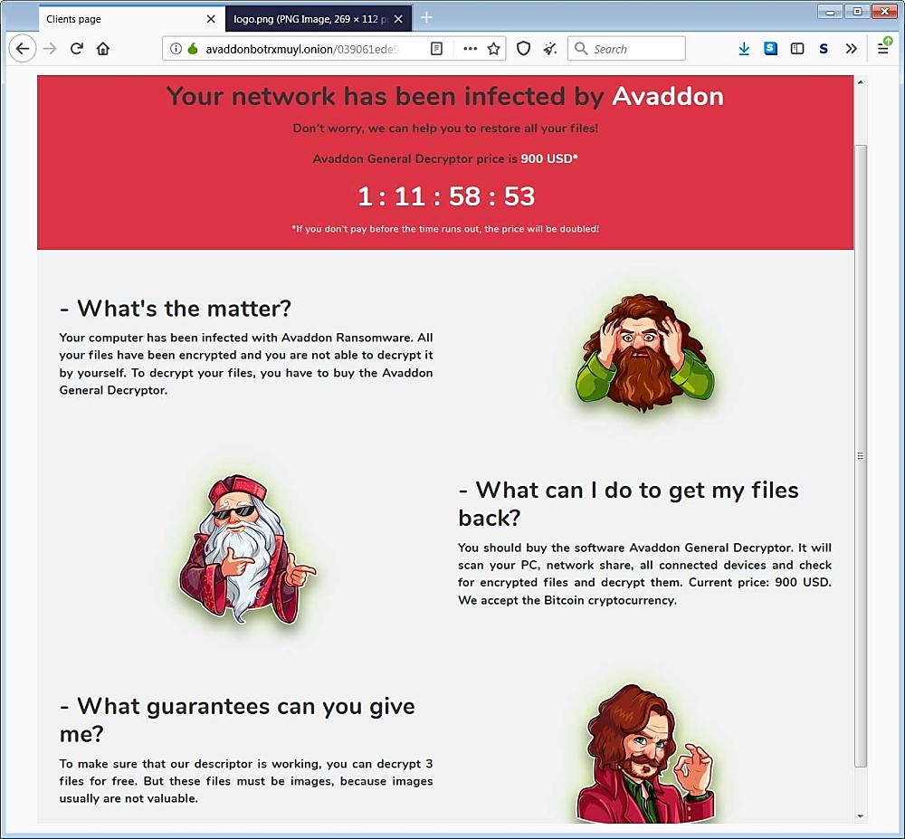Click the price will be doubled notice
Screen dimensions: 905x839
[445, 229]
